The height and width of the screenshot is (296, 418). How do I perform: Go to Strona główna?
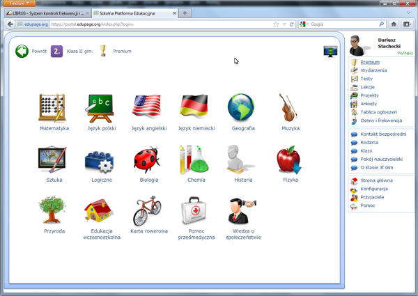pyautogui.click(x=376, y=180)
